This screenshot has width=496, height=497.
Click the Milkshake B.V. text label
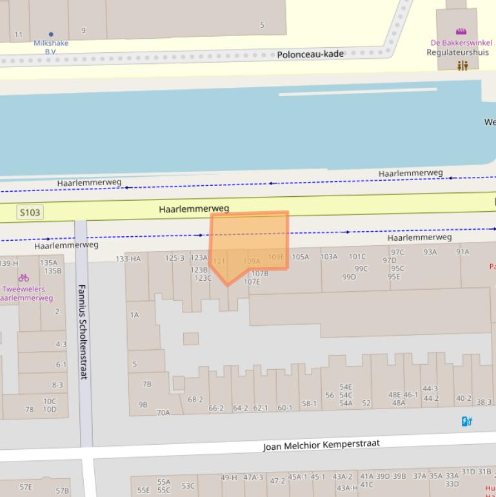(x=51, y=47)
